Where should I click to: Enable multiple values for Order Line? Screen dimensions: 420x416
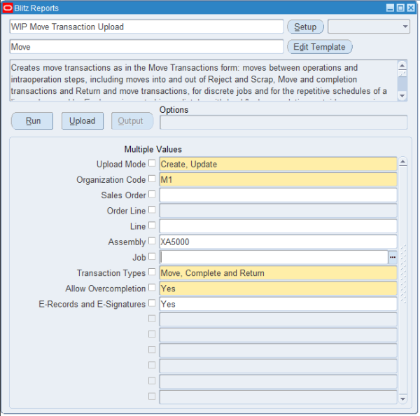pos(152,209)
